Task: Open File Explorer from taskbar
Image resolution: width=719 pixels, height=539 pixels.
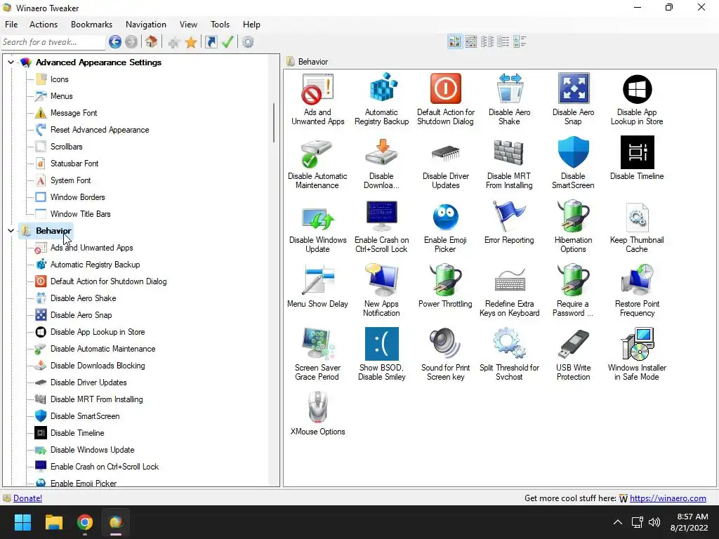Action: tap(53, 522)
